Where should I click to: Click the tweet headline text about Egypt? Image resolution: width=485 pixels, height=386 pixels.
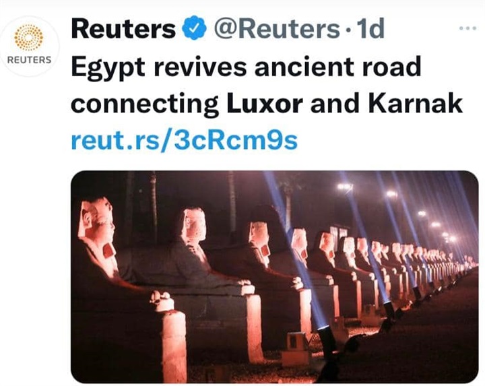(267, 85)
